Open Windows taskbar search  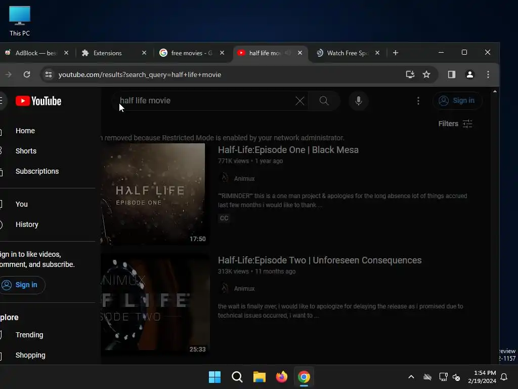pos(237,377)
